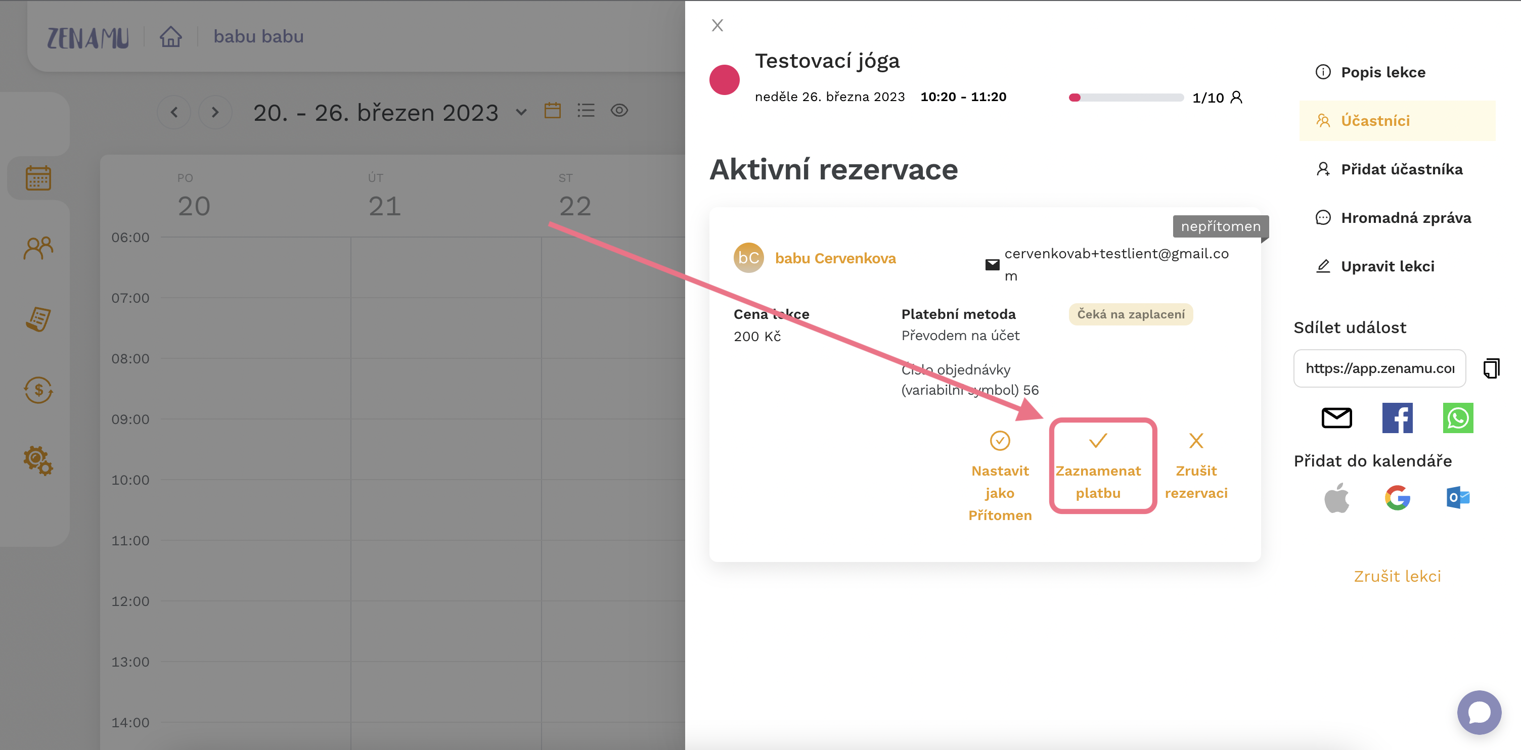Click the Převodem na účet text
Image resolution: width=1521 pixels, height=750 pixels.
coord(960,336)
